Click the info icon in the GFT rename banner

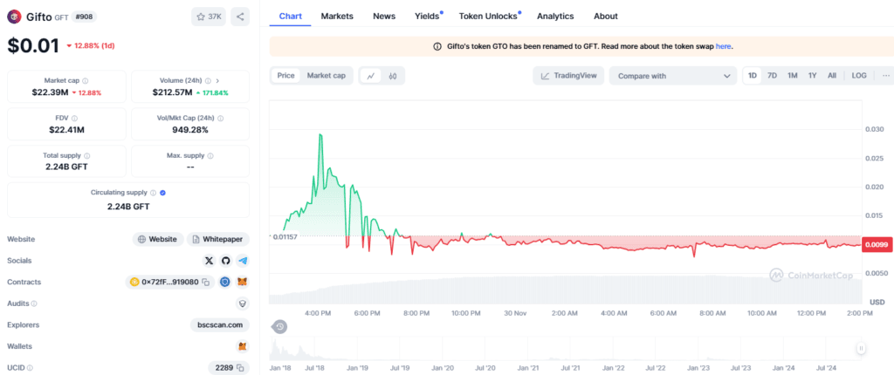[x=437, y=47]
